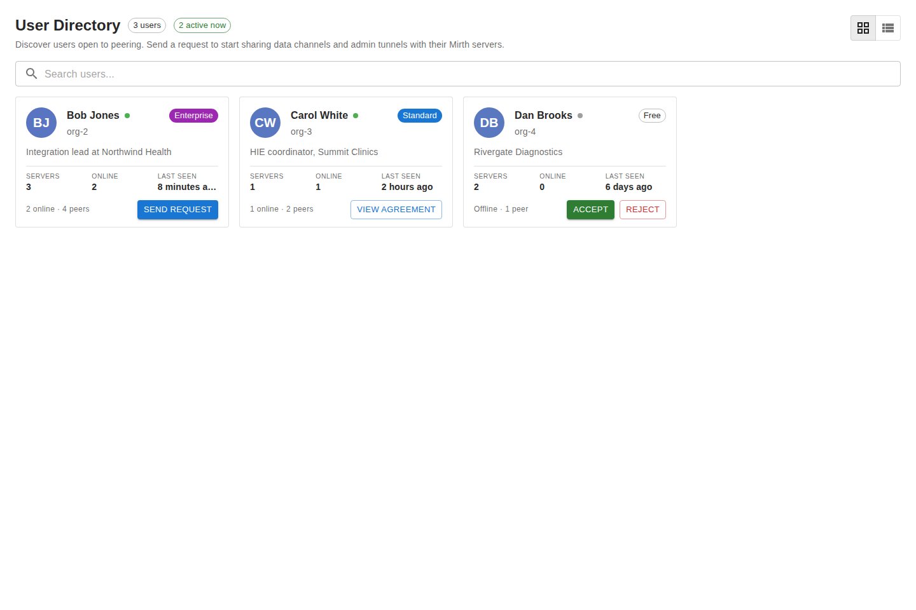Click Dan Brooks' online count 0
This screenshot has width=916, height=610.
coord(542,187)
